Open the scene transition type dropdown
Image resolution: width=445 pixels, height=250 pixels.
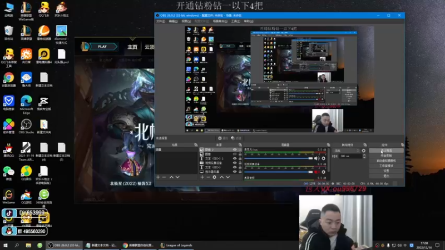click(x=347, y=151)
